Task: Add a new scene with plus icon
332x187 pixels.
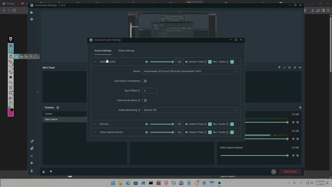Action: 58,108
